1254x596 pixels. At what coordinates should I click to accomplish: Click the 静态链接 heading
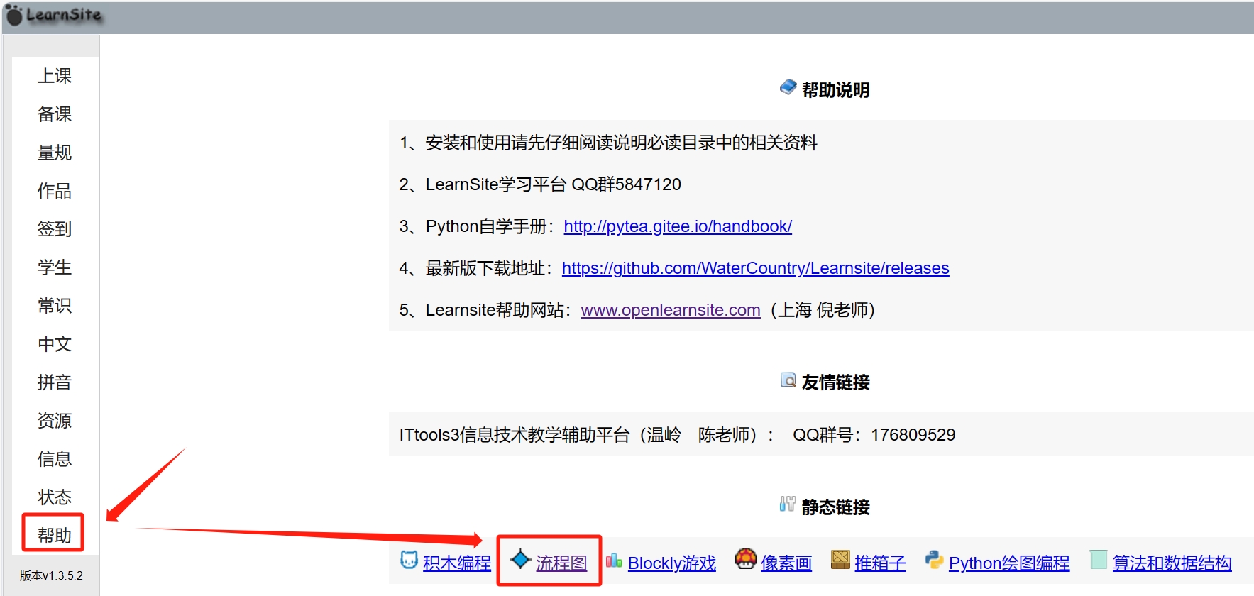point(835,507)
